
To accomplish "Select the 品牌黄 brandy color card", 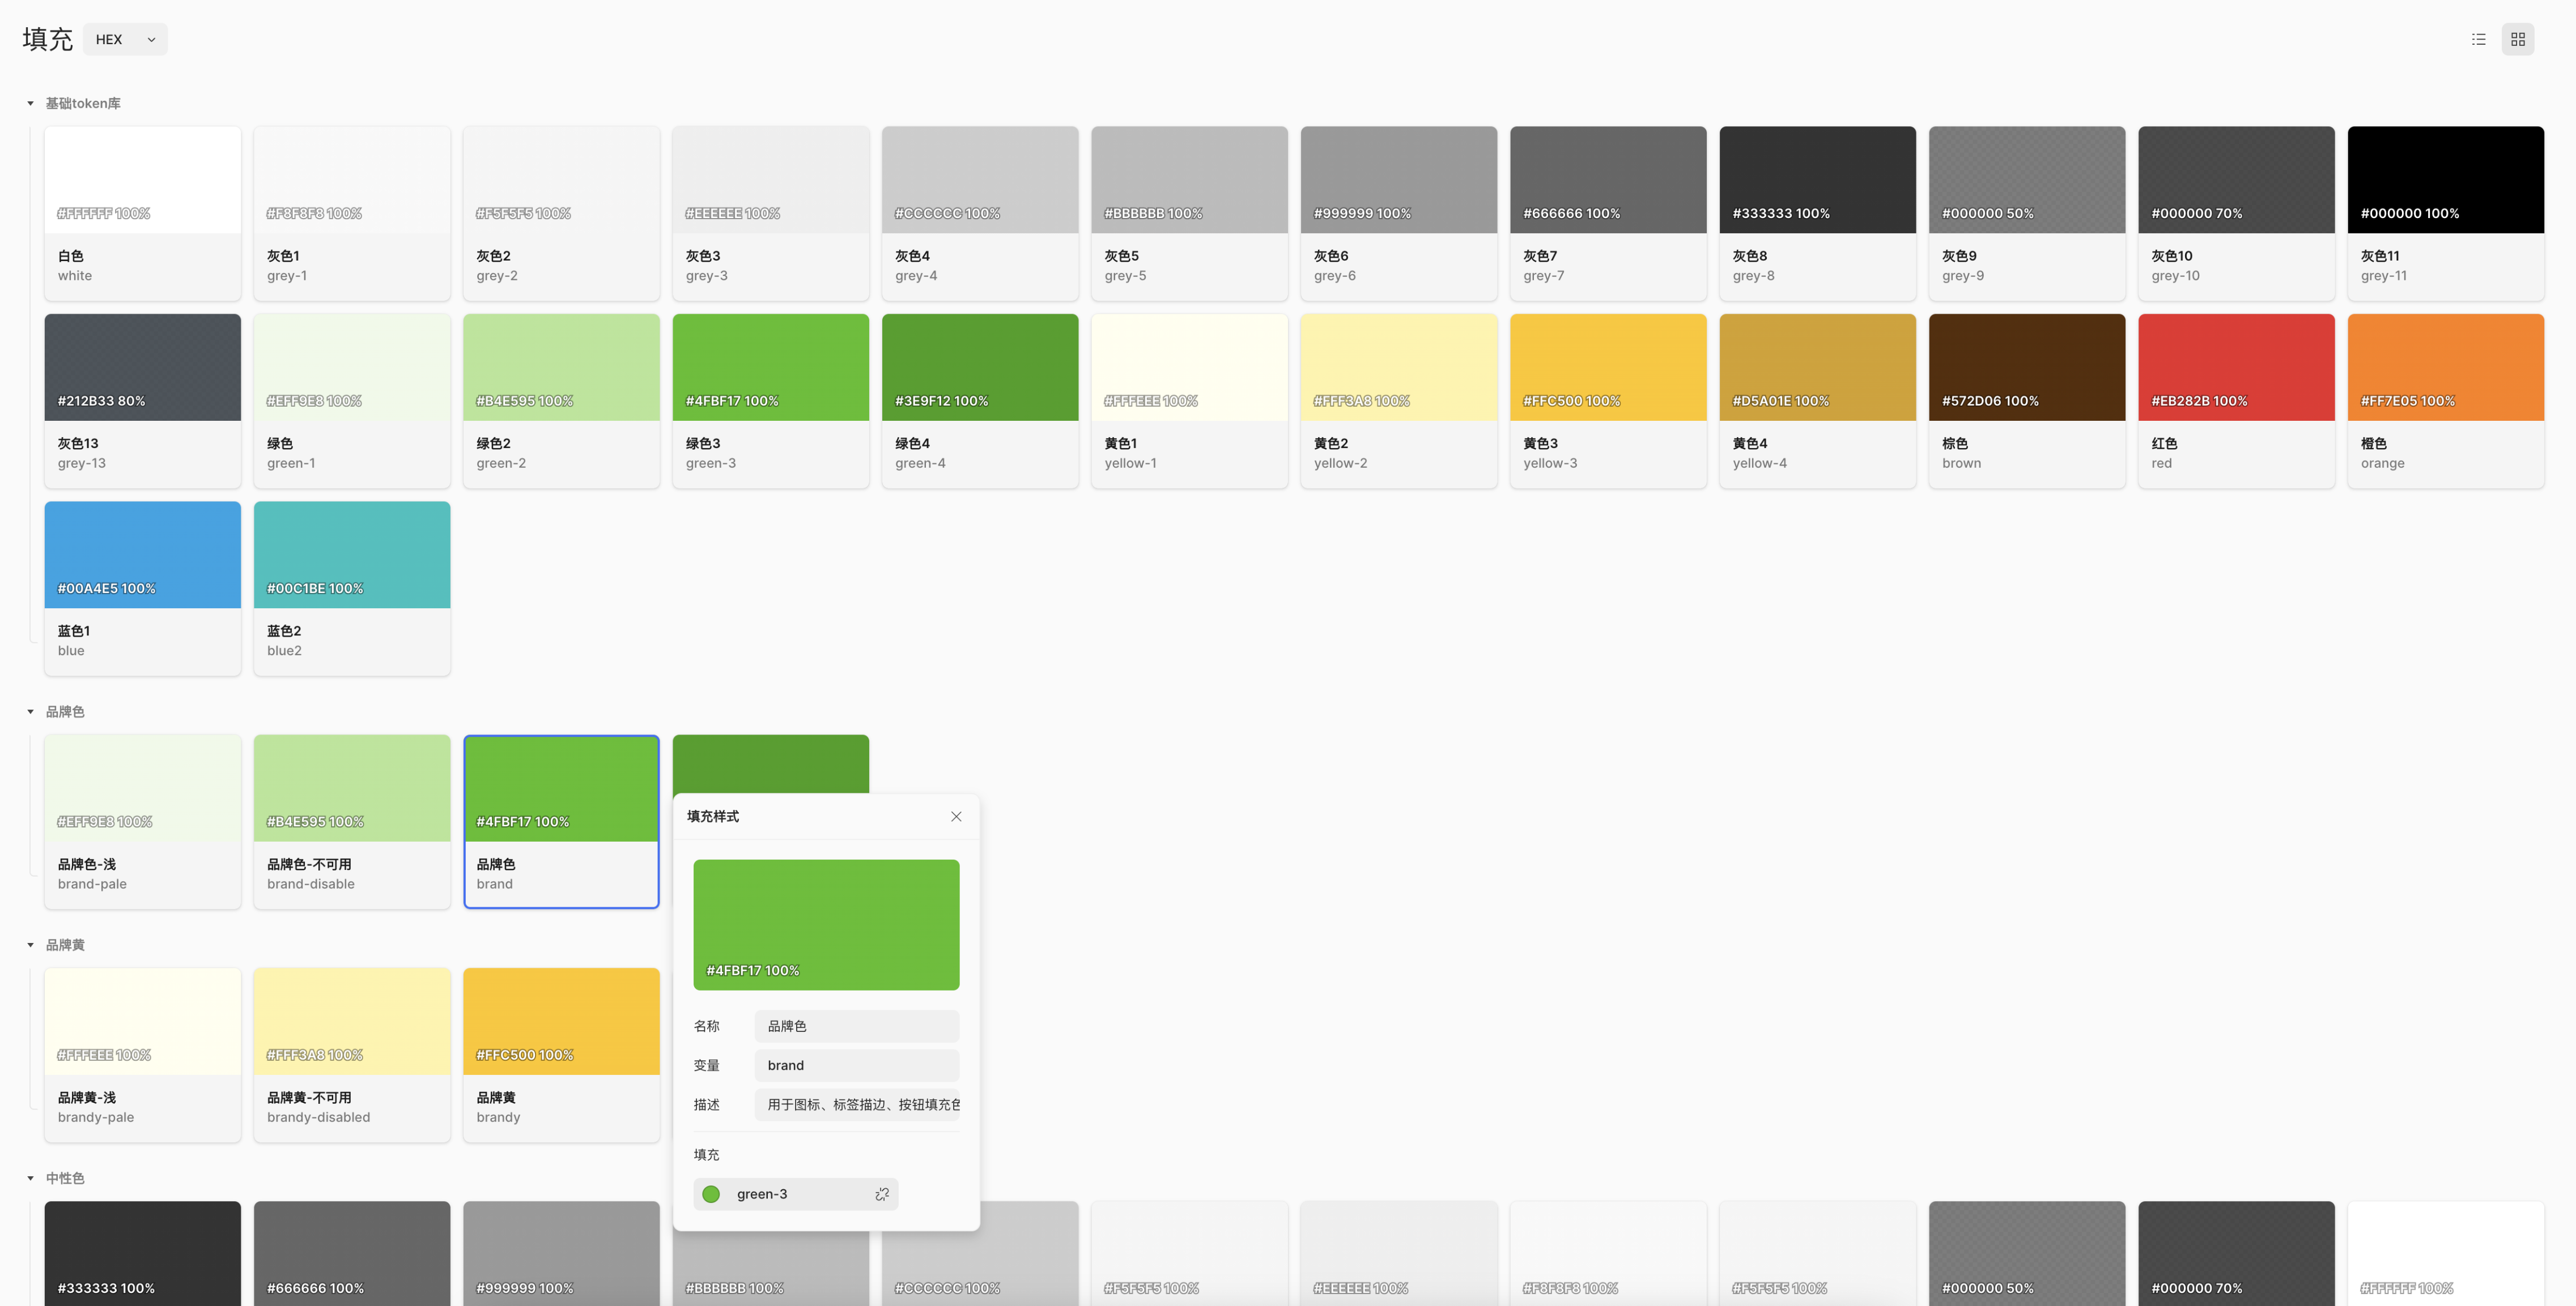I will coord(560,1053).
